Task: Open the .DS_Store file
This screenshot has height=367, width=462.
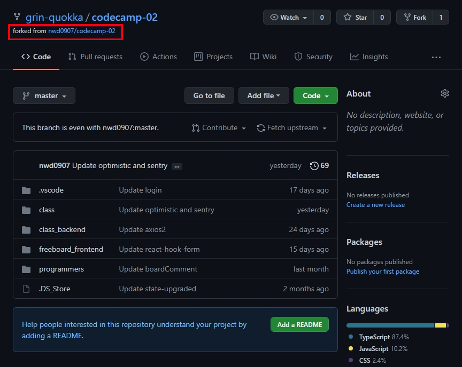Action: [x=55, y=289]
